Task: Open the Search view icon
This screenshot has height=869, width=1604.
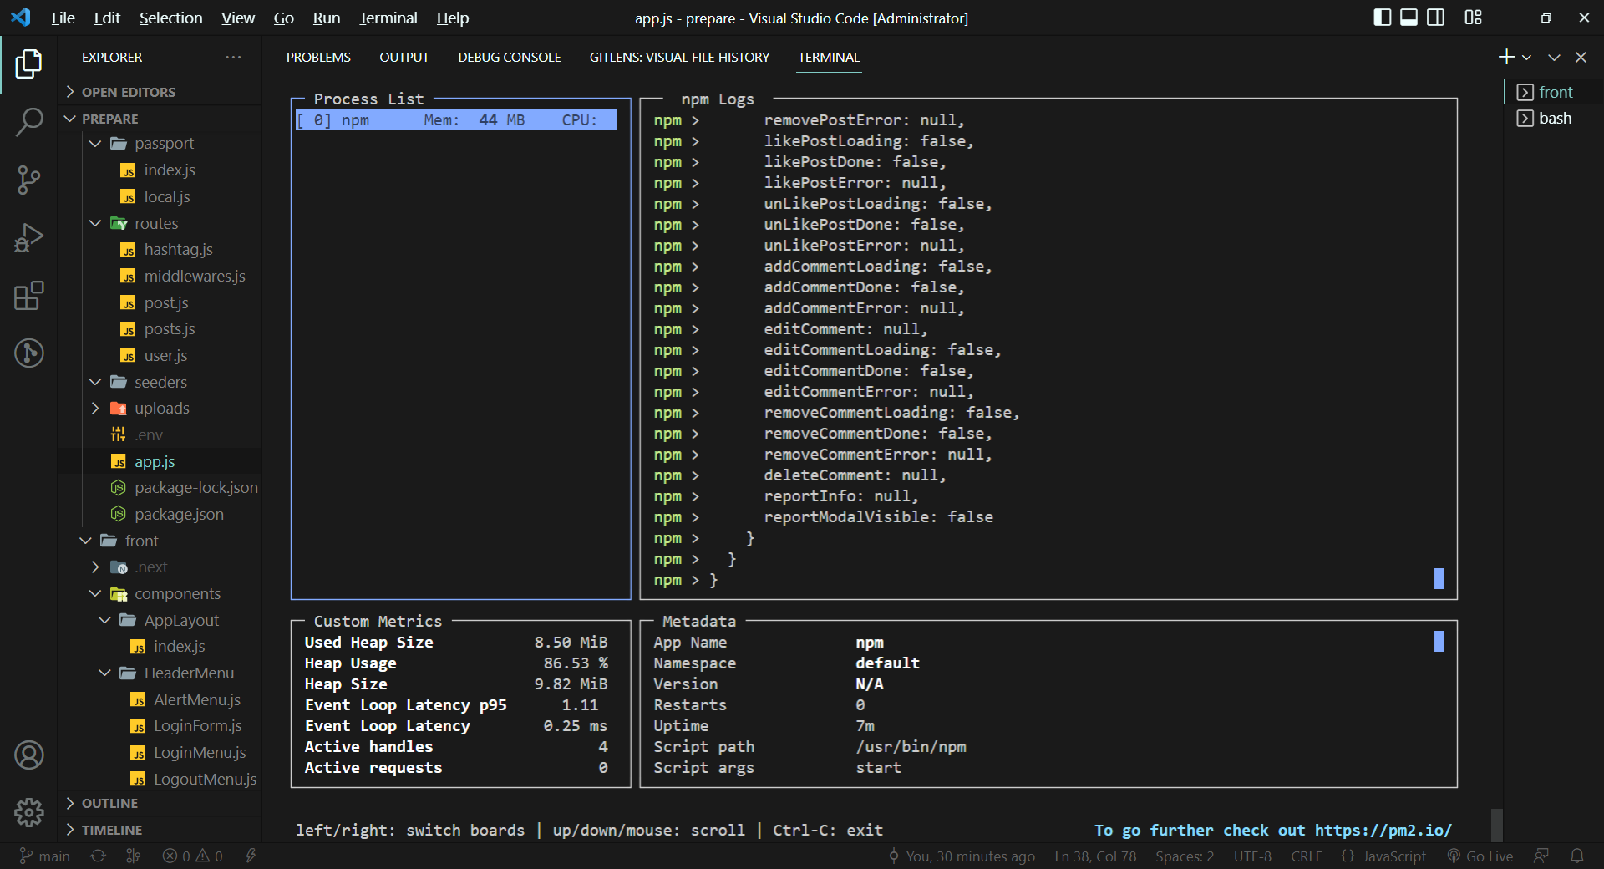Action: [x=28, y=122]
